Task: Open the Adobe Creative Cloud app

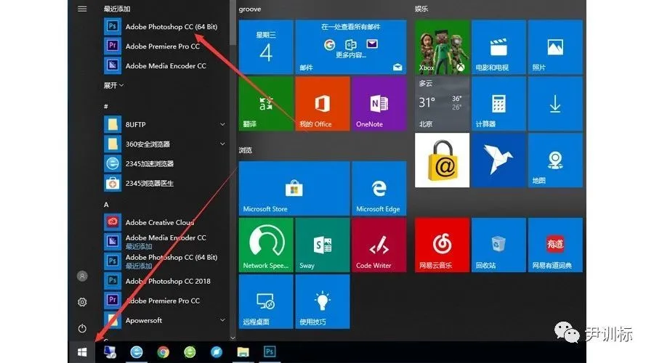Action: coord(159,222)
